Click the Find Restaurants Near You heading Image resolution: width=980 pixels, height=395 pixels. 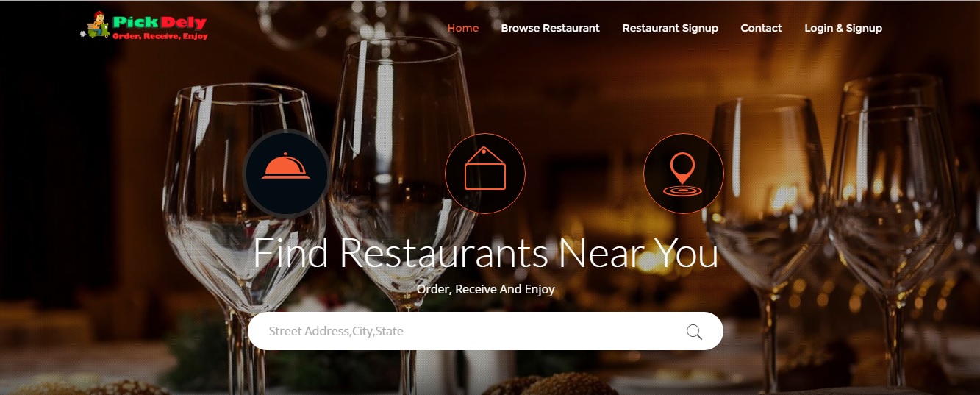(485, 253)
